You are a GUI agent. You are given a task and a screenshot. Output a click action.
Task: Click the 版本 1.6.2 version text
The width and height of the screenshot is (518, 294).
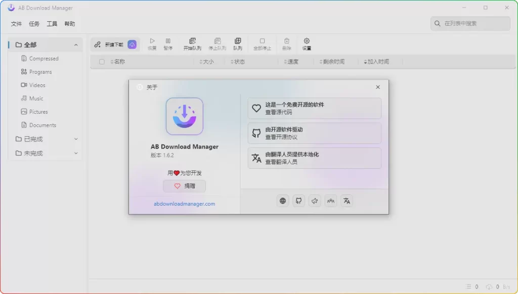(x=162, y=156)
